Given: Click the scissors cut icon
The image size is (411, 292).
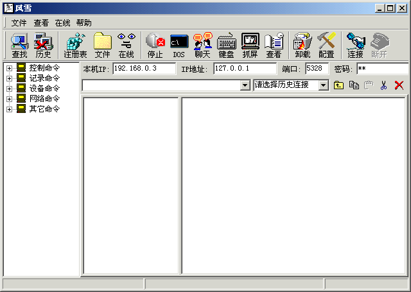Looking at the screenshot, I should [x=383, y=85].
